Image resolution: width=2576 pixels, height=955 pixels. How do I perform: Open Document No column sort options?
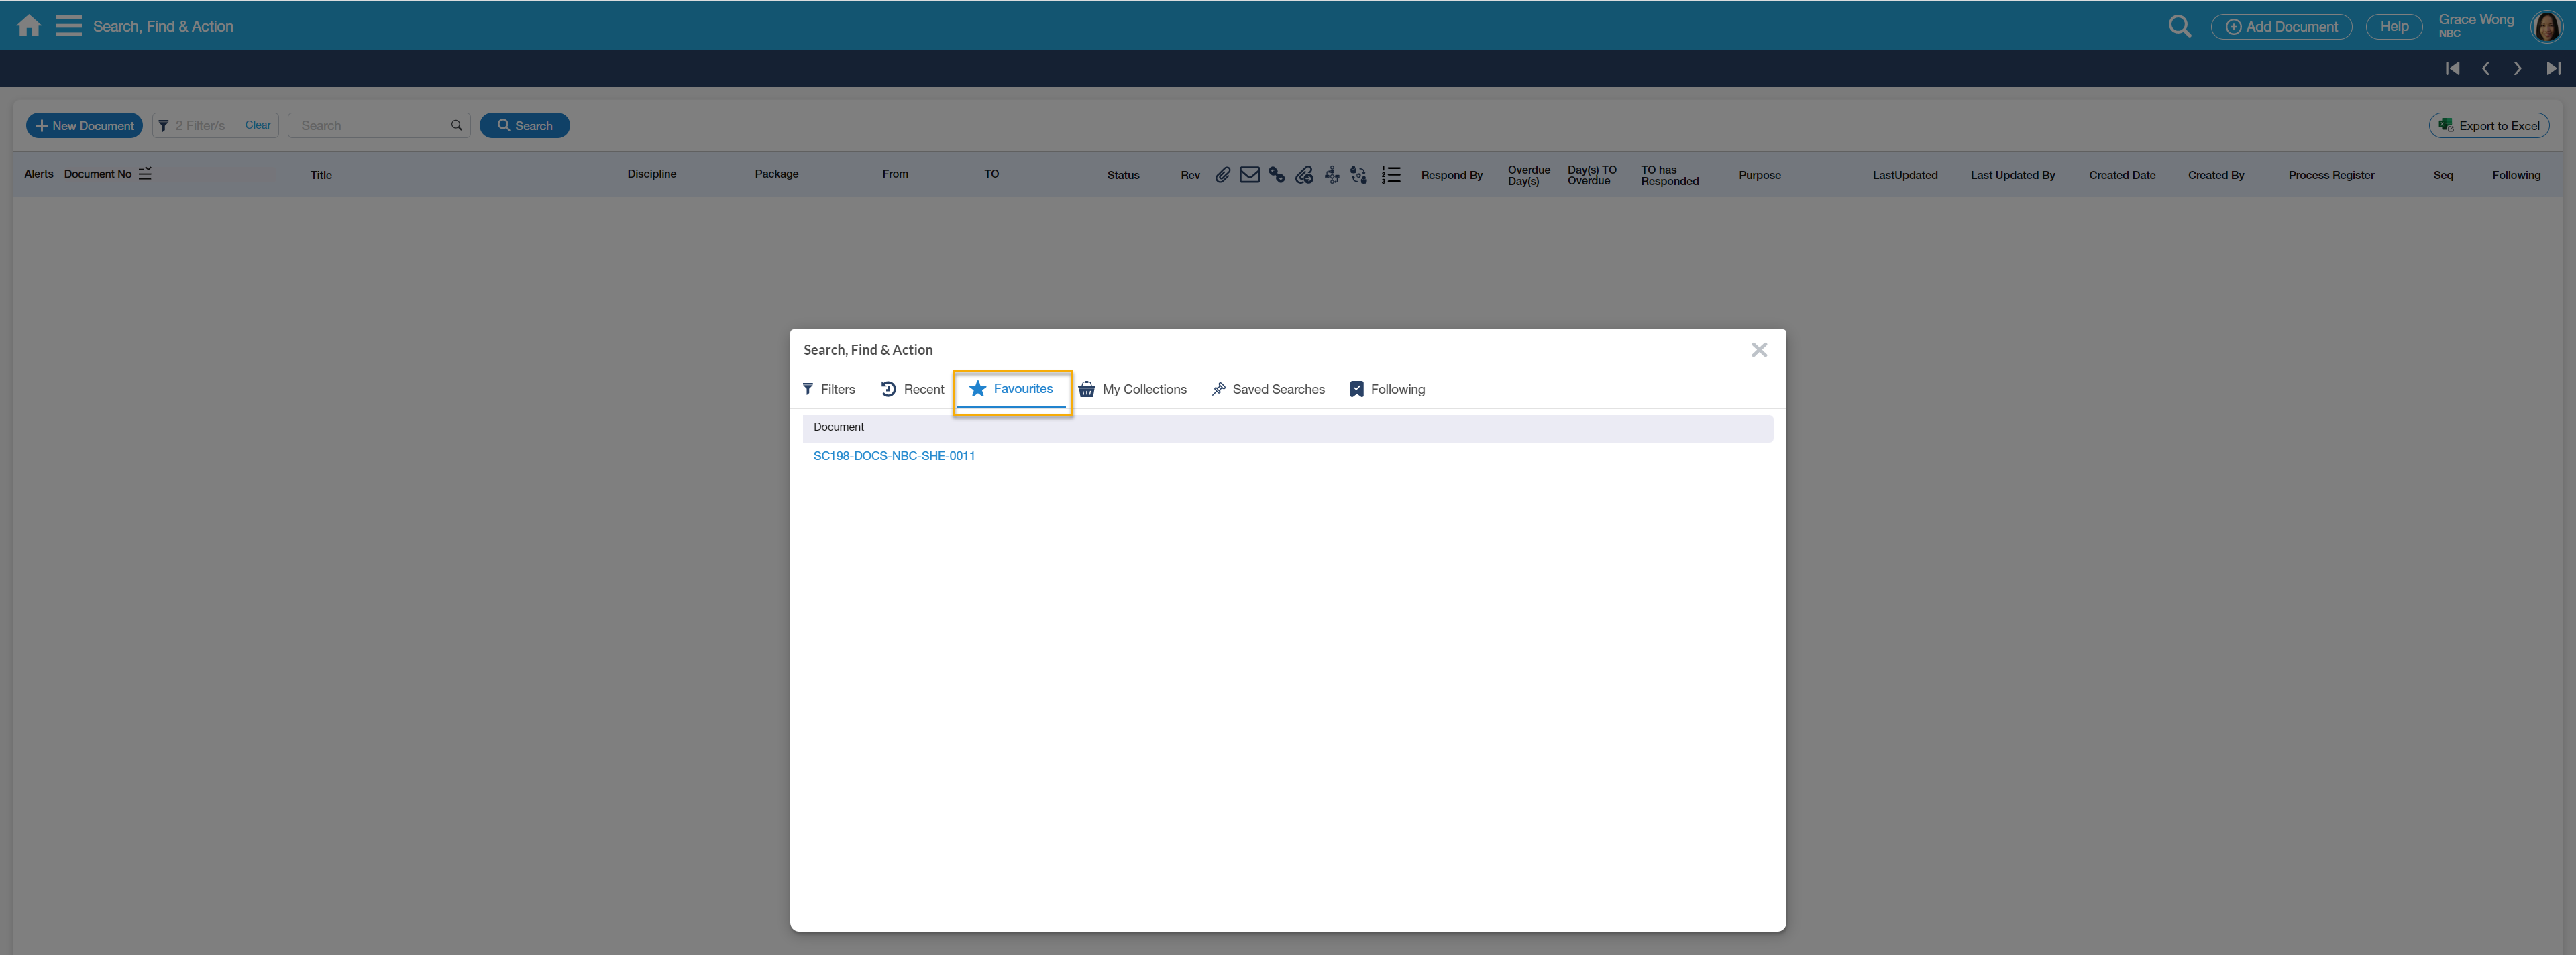(x=145, y=174)
